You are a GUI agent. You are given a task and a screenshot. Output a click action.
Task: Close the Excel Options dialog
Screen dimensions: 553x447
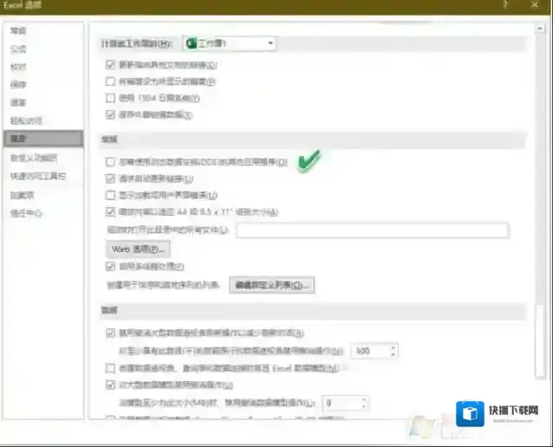tap(537, 6)
